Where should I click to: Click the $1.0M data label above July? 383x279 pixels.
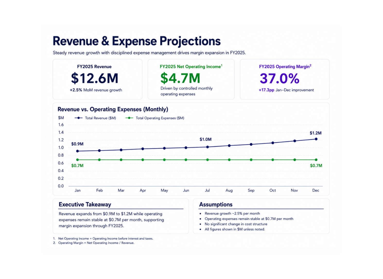(206, 139)
